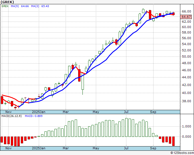This screenshot has height=155, width=194.
Task: Click the MACD(26,12,9) indicator label
Action: point(11,116)
